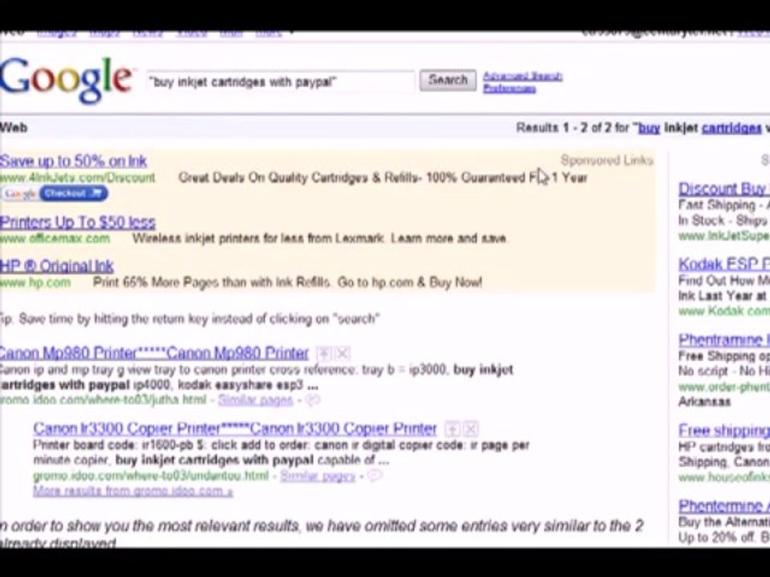770x577 pixels.
Task: Click the 'Wireless inkjet printers for less' ad description
Action: coord(320,239)
